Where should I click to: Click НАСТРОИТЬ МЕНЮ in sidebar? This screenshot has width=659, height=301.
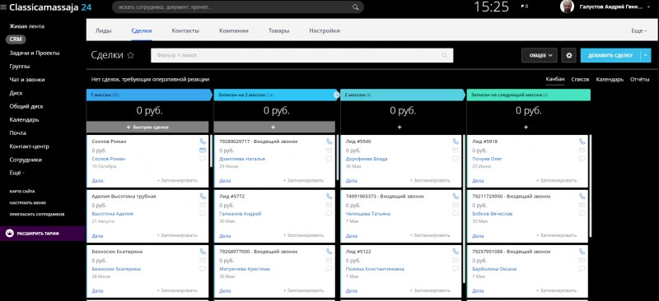pos(28,203)
